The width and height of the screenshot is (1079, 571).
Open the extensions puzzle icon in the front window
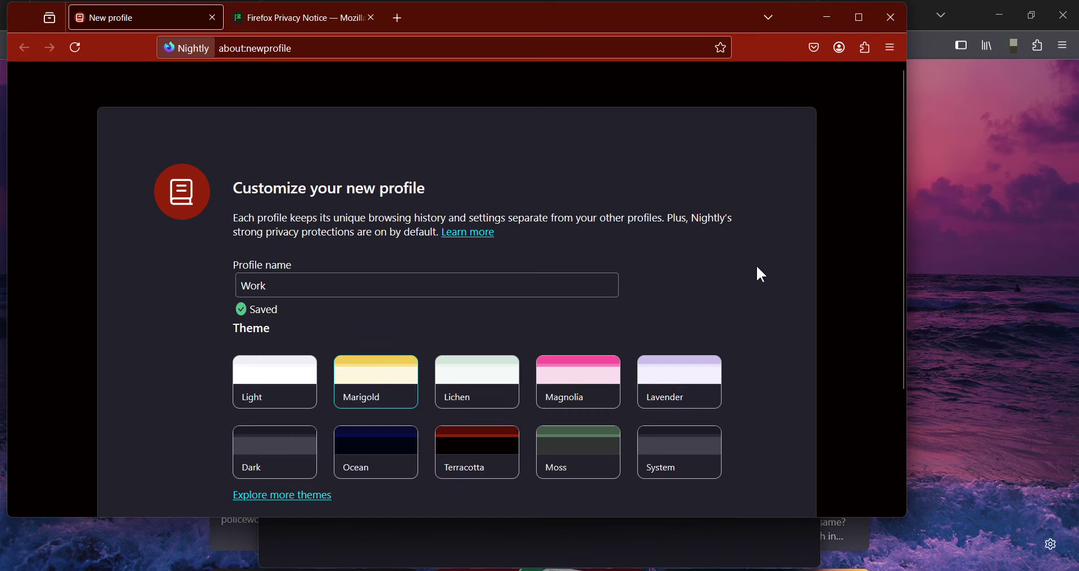coord(865,48)
